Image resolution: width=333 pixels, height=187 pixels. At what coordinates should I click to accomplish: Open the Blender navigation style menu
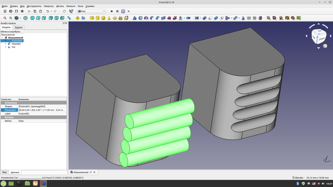298,178
